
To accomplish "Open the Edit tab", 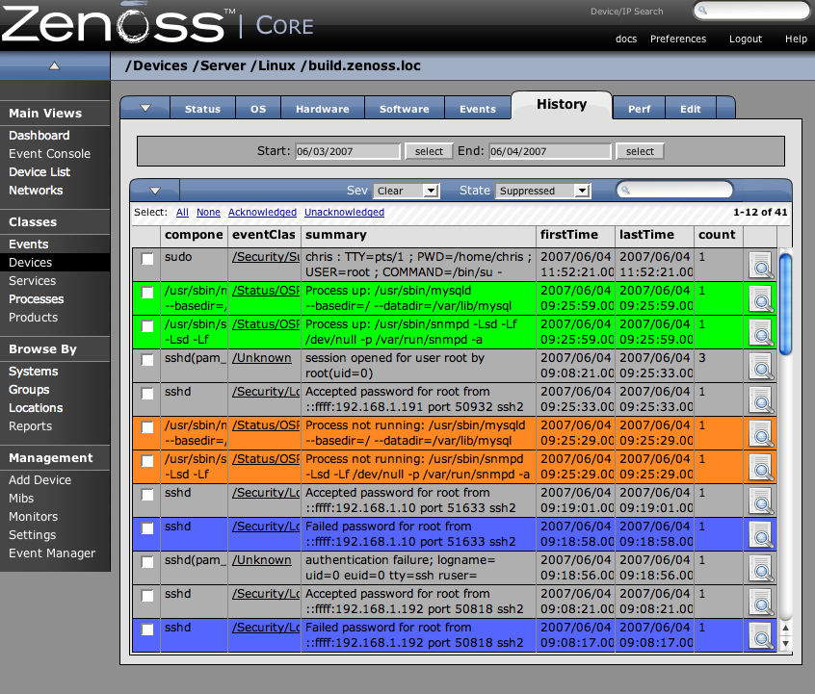I will [691, 109].
